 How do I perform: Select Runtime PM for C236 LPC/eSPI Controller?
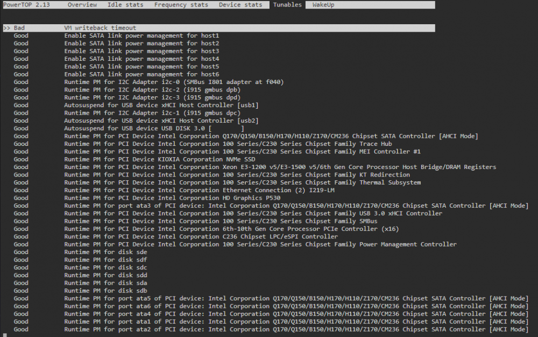201,236
